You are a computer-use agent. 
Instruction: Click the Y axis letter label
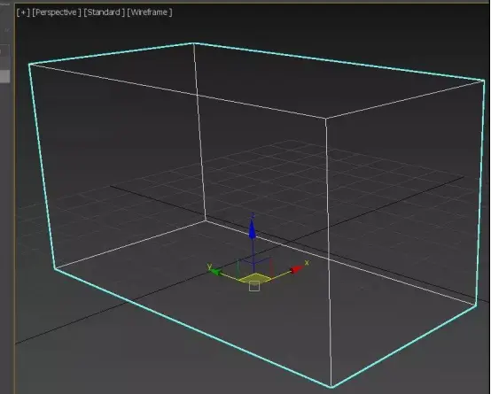(209, 267)
